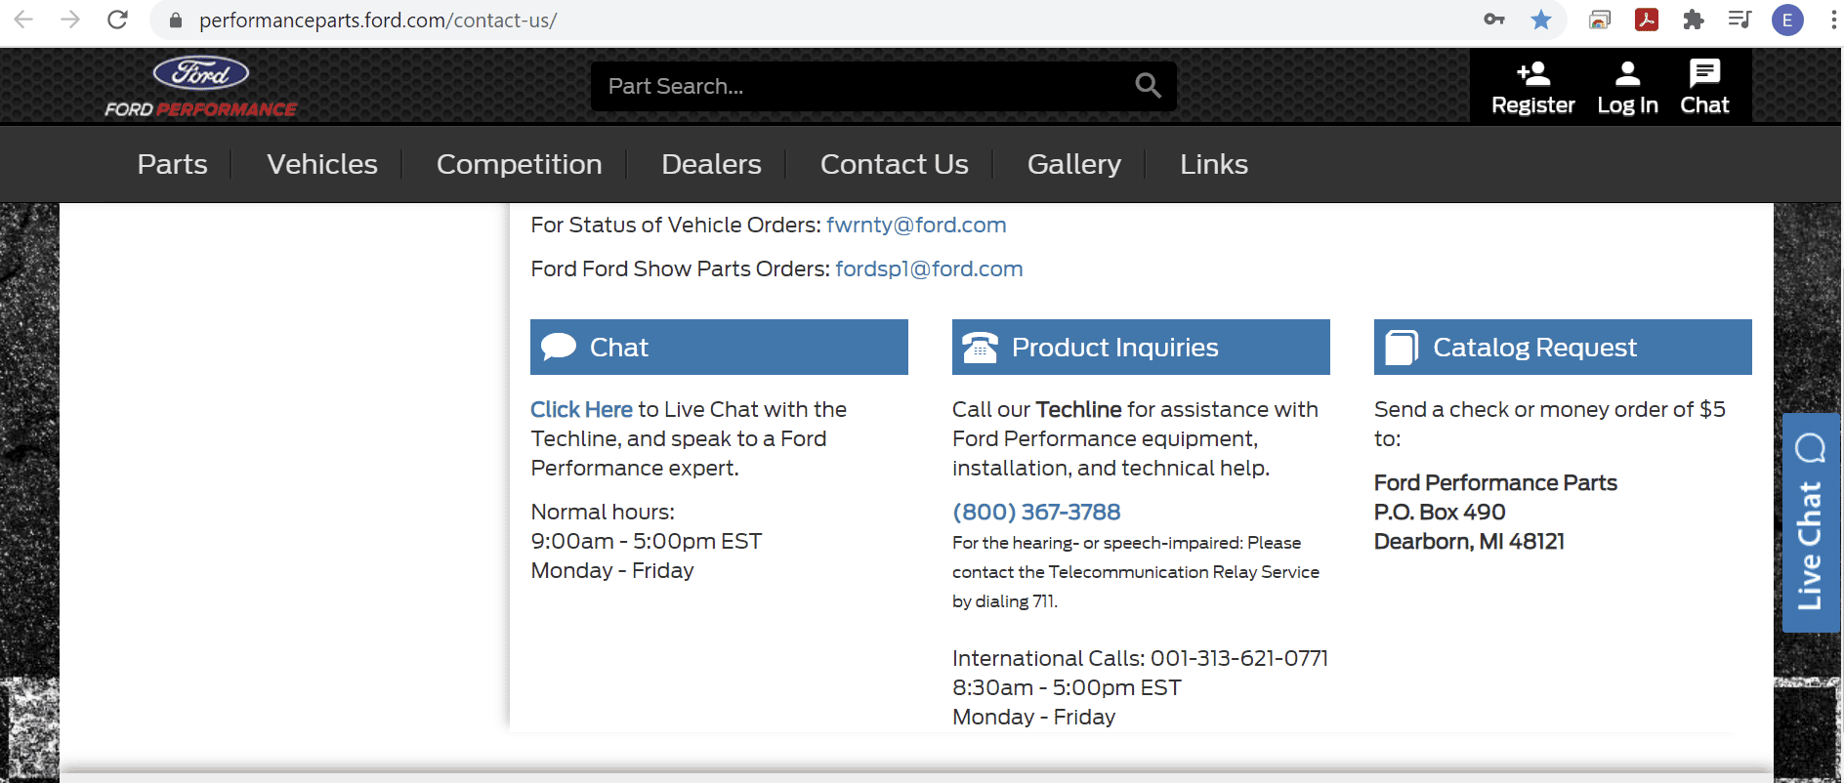Email fordsp1@ford.com for show parts orders

929,268
